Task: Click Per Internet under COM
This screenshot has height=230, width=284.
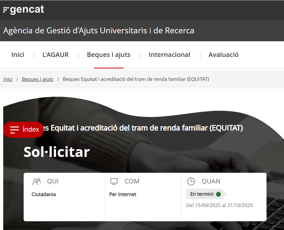Action: pyautogui.click(x=123, y=194)
